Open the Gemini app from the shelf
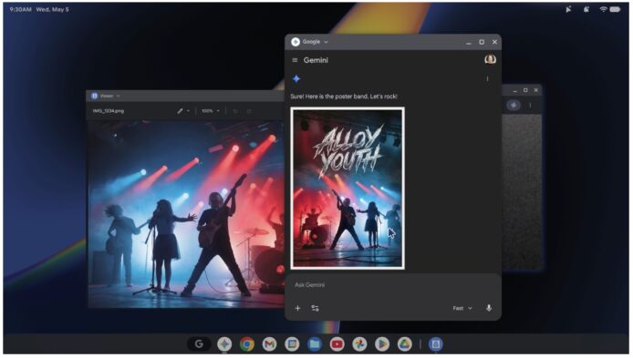Viewport: 633px width, 358px height. coord(224,344)
